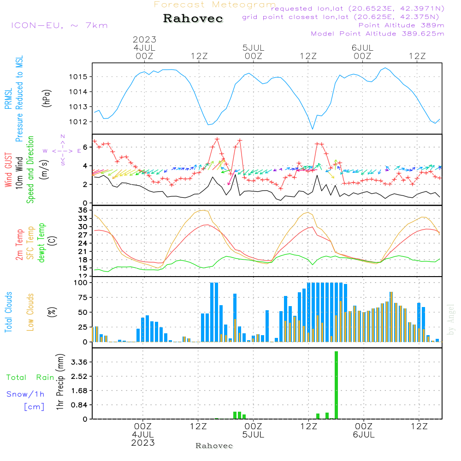This screenshot has width=461, height=461.
Task: Click the 'Speed and Direction' label
Action: pos(30,170)
